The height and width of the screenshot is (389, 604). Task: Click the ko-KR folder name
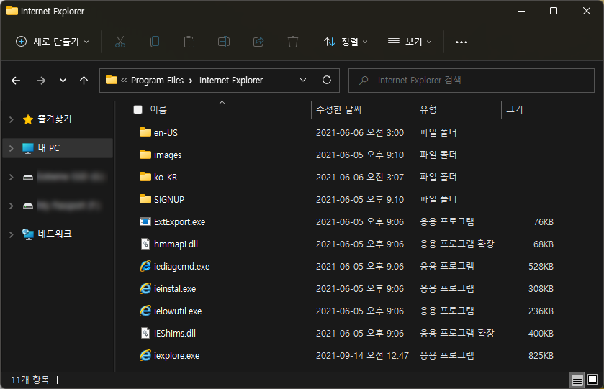point(166,178)
